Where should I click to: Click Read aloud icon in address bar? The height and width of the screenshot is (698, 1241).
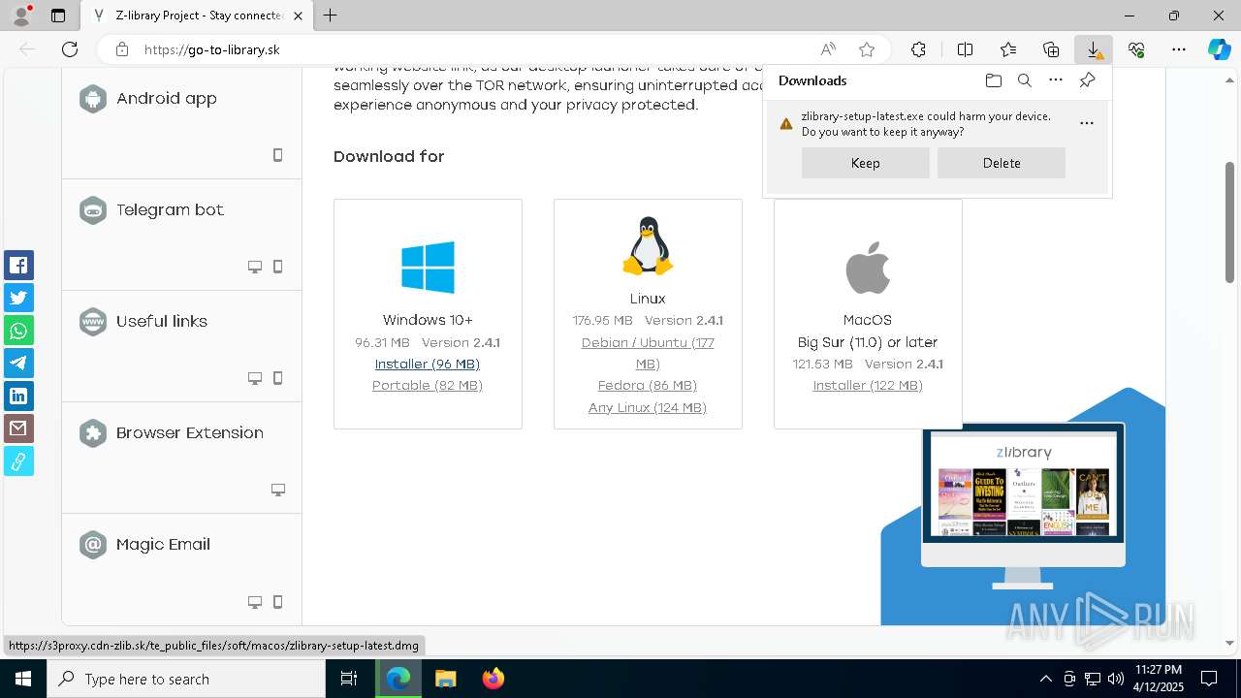point(828,49)
